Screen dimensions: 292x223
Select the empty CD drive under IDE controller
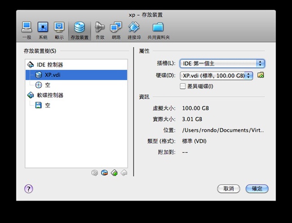click(76, 85)
